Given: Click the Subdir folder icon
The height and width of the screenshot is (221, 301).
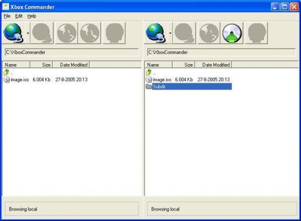Looking at the screenshot, I should point(149,87).
